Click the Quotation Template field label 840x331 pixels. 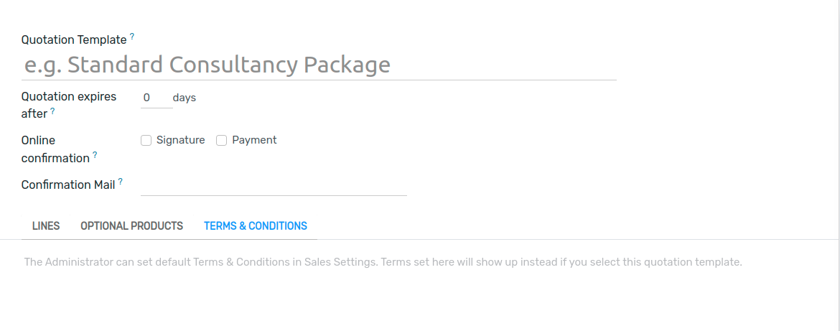point(74,40)
